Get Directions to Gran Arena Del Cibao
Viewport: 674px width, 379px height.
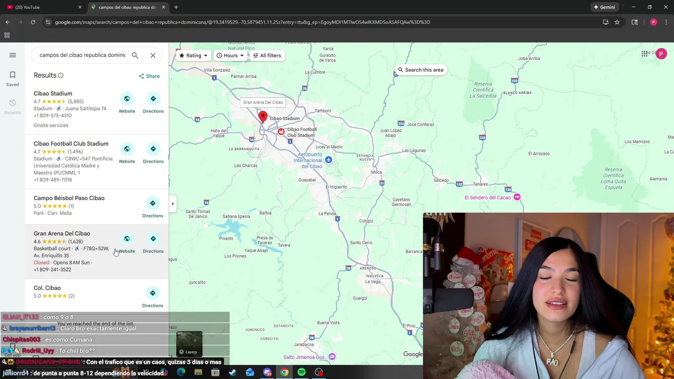tap(153, 243)
